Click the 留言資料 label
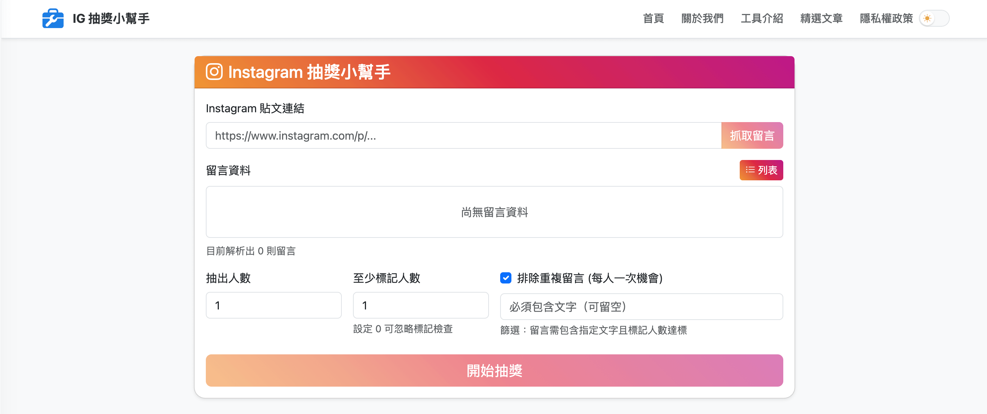 pos(228,170)
